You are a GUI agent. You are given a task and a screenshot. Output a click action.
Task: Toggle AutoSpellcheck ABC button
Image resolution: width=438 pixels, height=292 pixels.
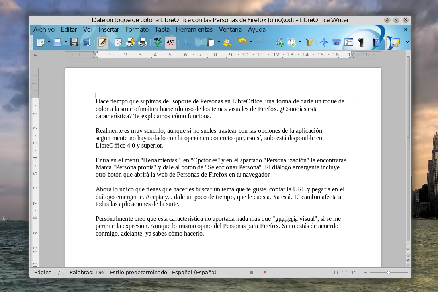pyautogui.click(x=170, y=43)
